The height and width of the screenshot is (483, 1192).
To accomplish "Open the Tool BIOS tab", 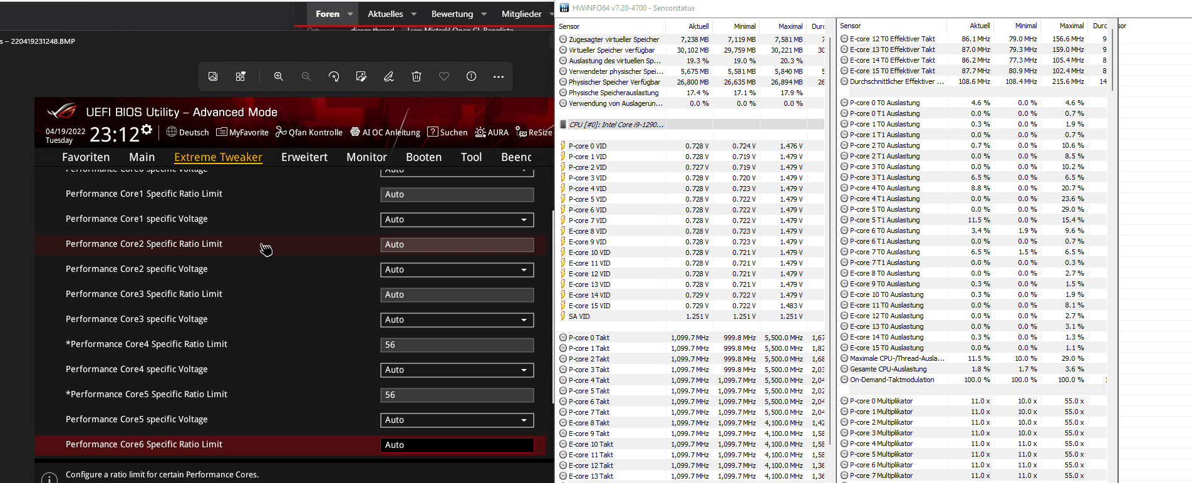I will coord(472,157).
